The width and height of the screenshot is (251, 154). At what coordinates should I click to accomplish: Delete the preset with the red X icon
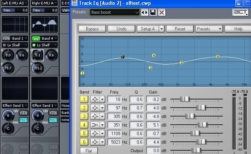[161, 12]
